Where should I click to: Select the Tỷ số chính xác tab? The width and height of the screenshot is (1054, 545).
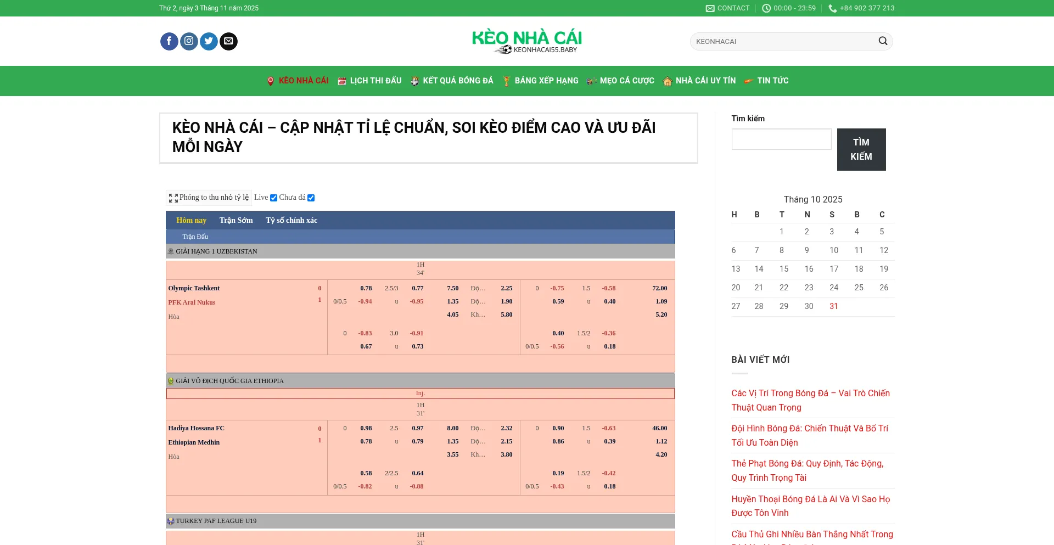pyautogui.click(x=291, y=220)
